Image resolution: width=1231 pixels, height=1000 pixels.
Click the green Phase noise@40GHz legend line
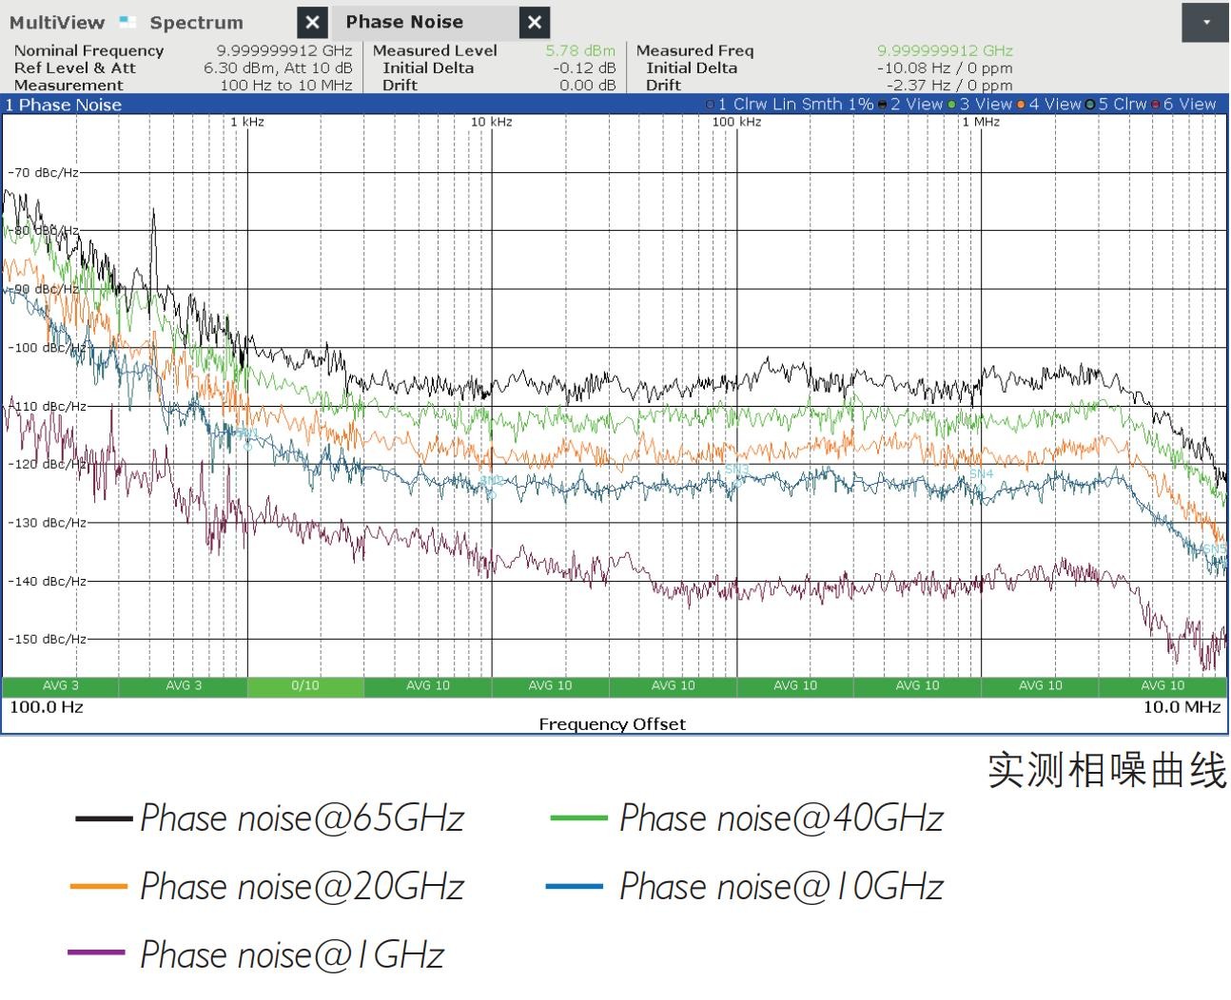tap(578, 817)
